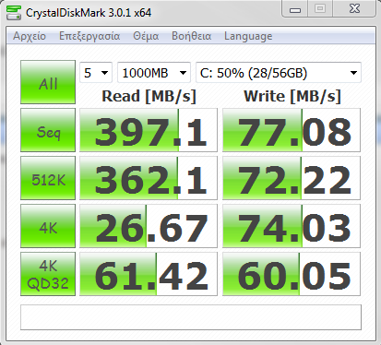Viewport: 381px width, 345px height.
Task: Run all benchmarks with the All button
Action: (x=48, y=82)
